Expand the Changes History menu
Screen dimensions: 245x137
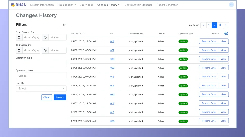pyautogui.click(x=109, y=5)
